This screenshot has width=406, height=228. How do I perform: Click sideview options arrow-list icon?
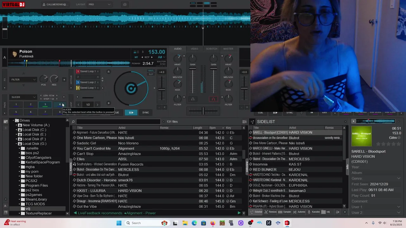click(338, 212)
